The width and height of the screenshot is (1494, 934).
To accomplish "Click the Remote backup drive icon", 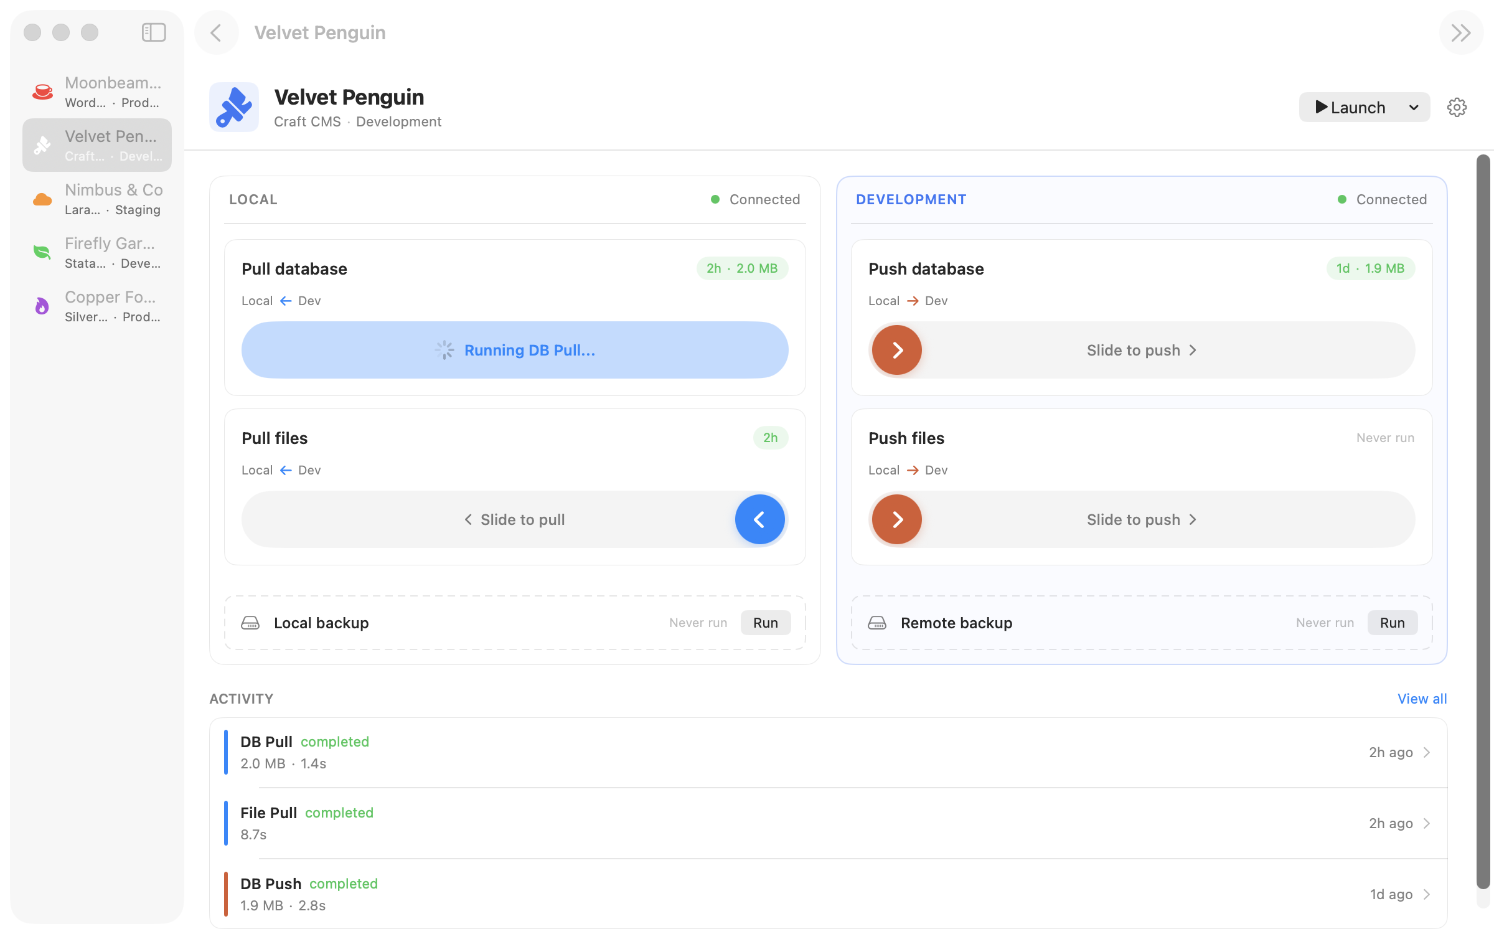I will pyautogui.click(x=877, y=623).
